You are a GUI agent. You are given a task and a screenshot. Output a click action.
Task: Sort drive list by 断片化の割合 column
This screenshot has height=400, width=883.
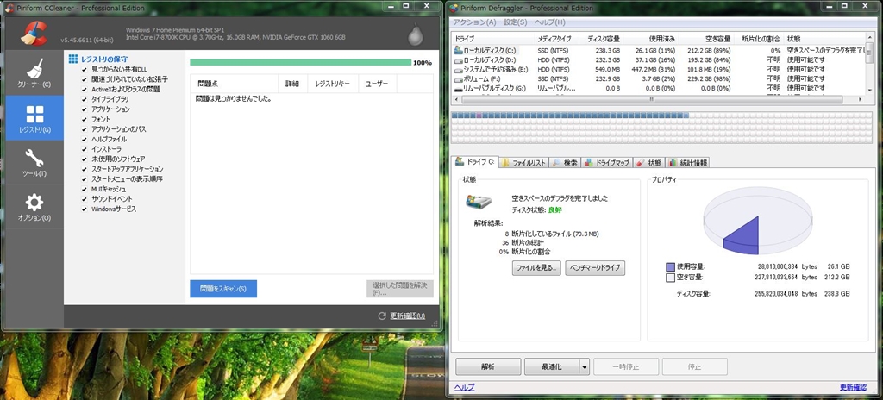click(759, 39)
